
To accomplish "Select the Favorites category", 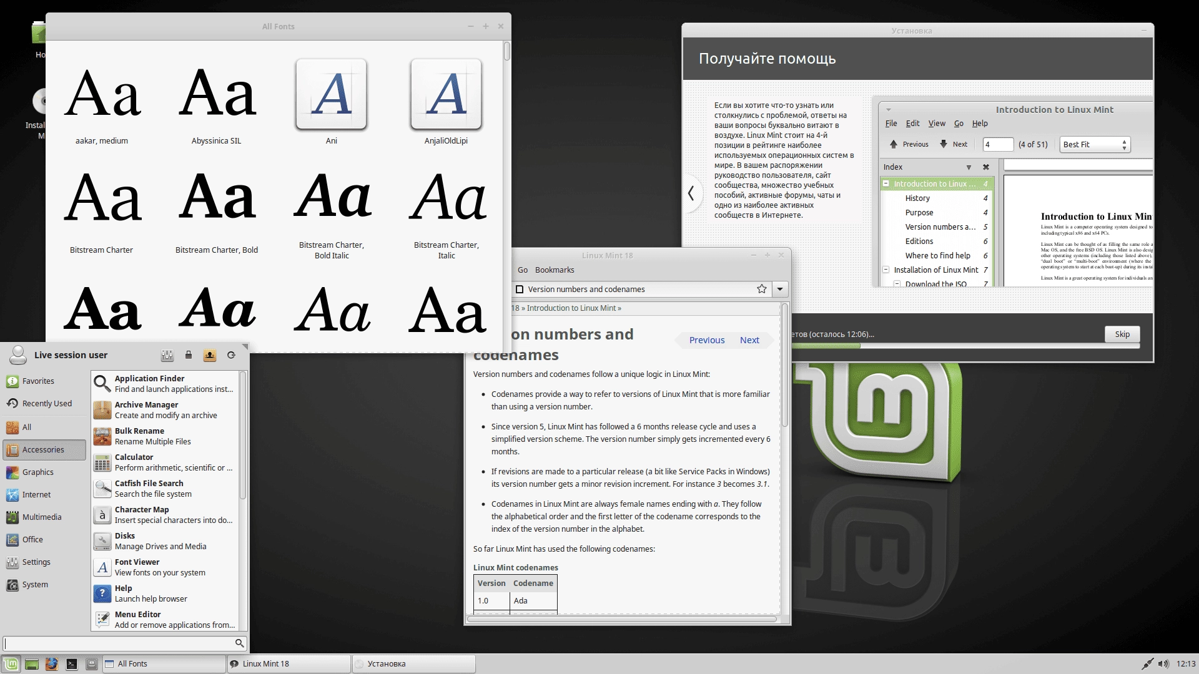I will point(44,381).
